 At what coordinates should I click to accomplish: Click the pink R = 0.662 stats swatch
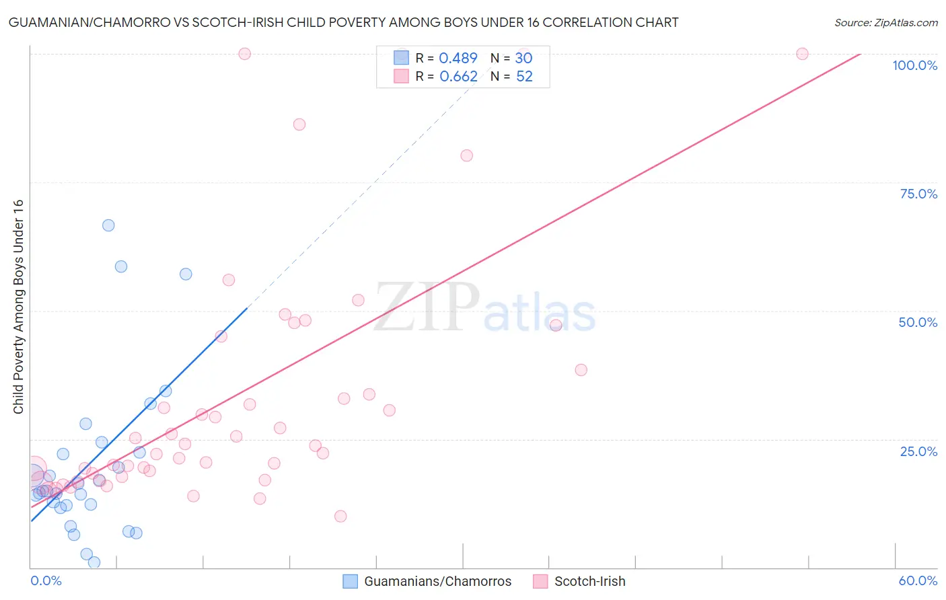[402, 76]
